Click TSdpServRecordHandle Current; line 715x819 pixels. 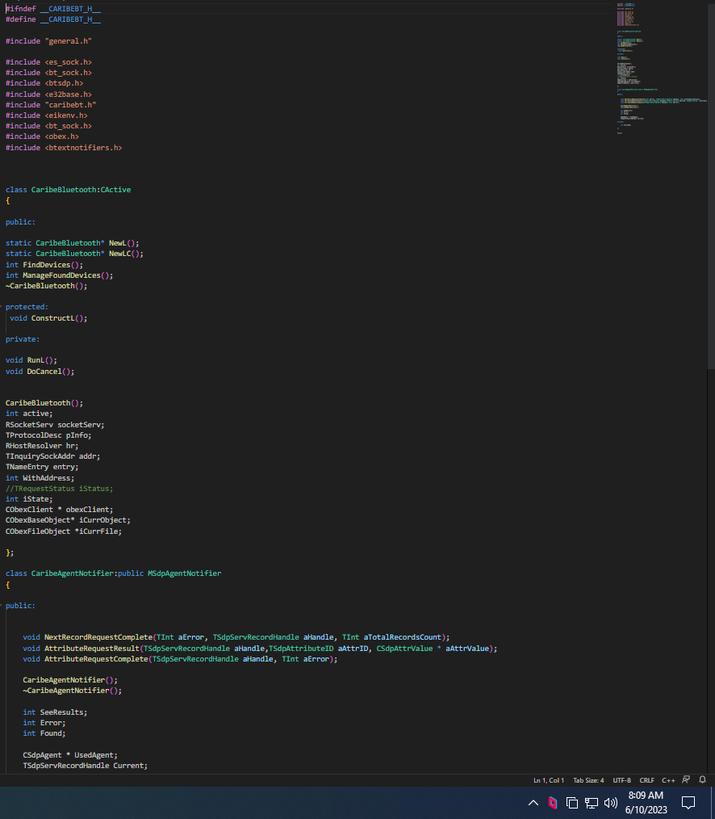coord(85,765)
